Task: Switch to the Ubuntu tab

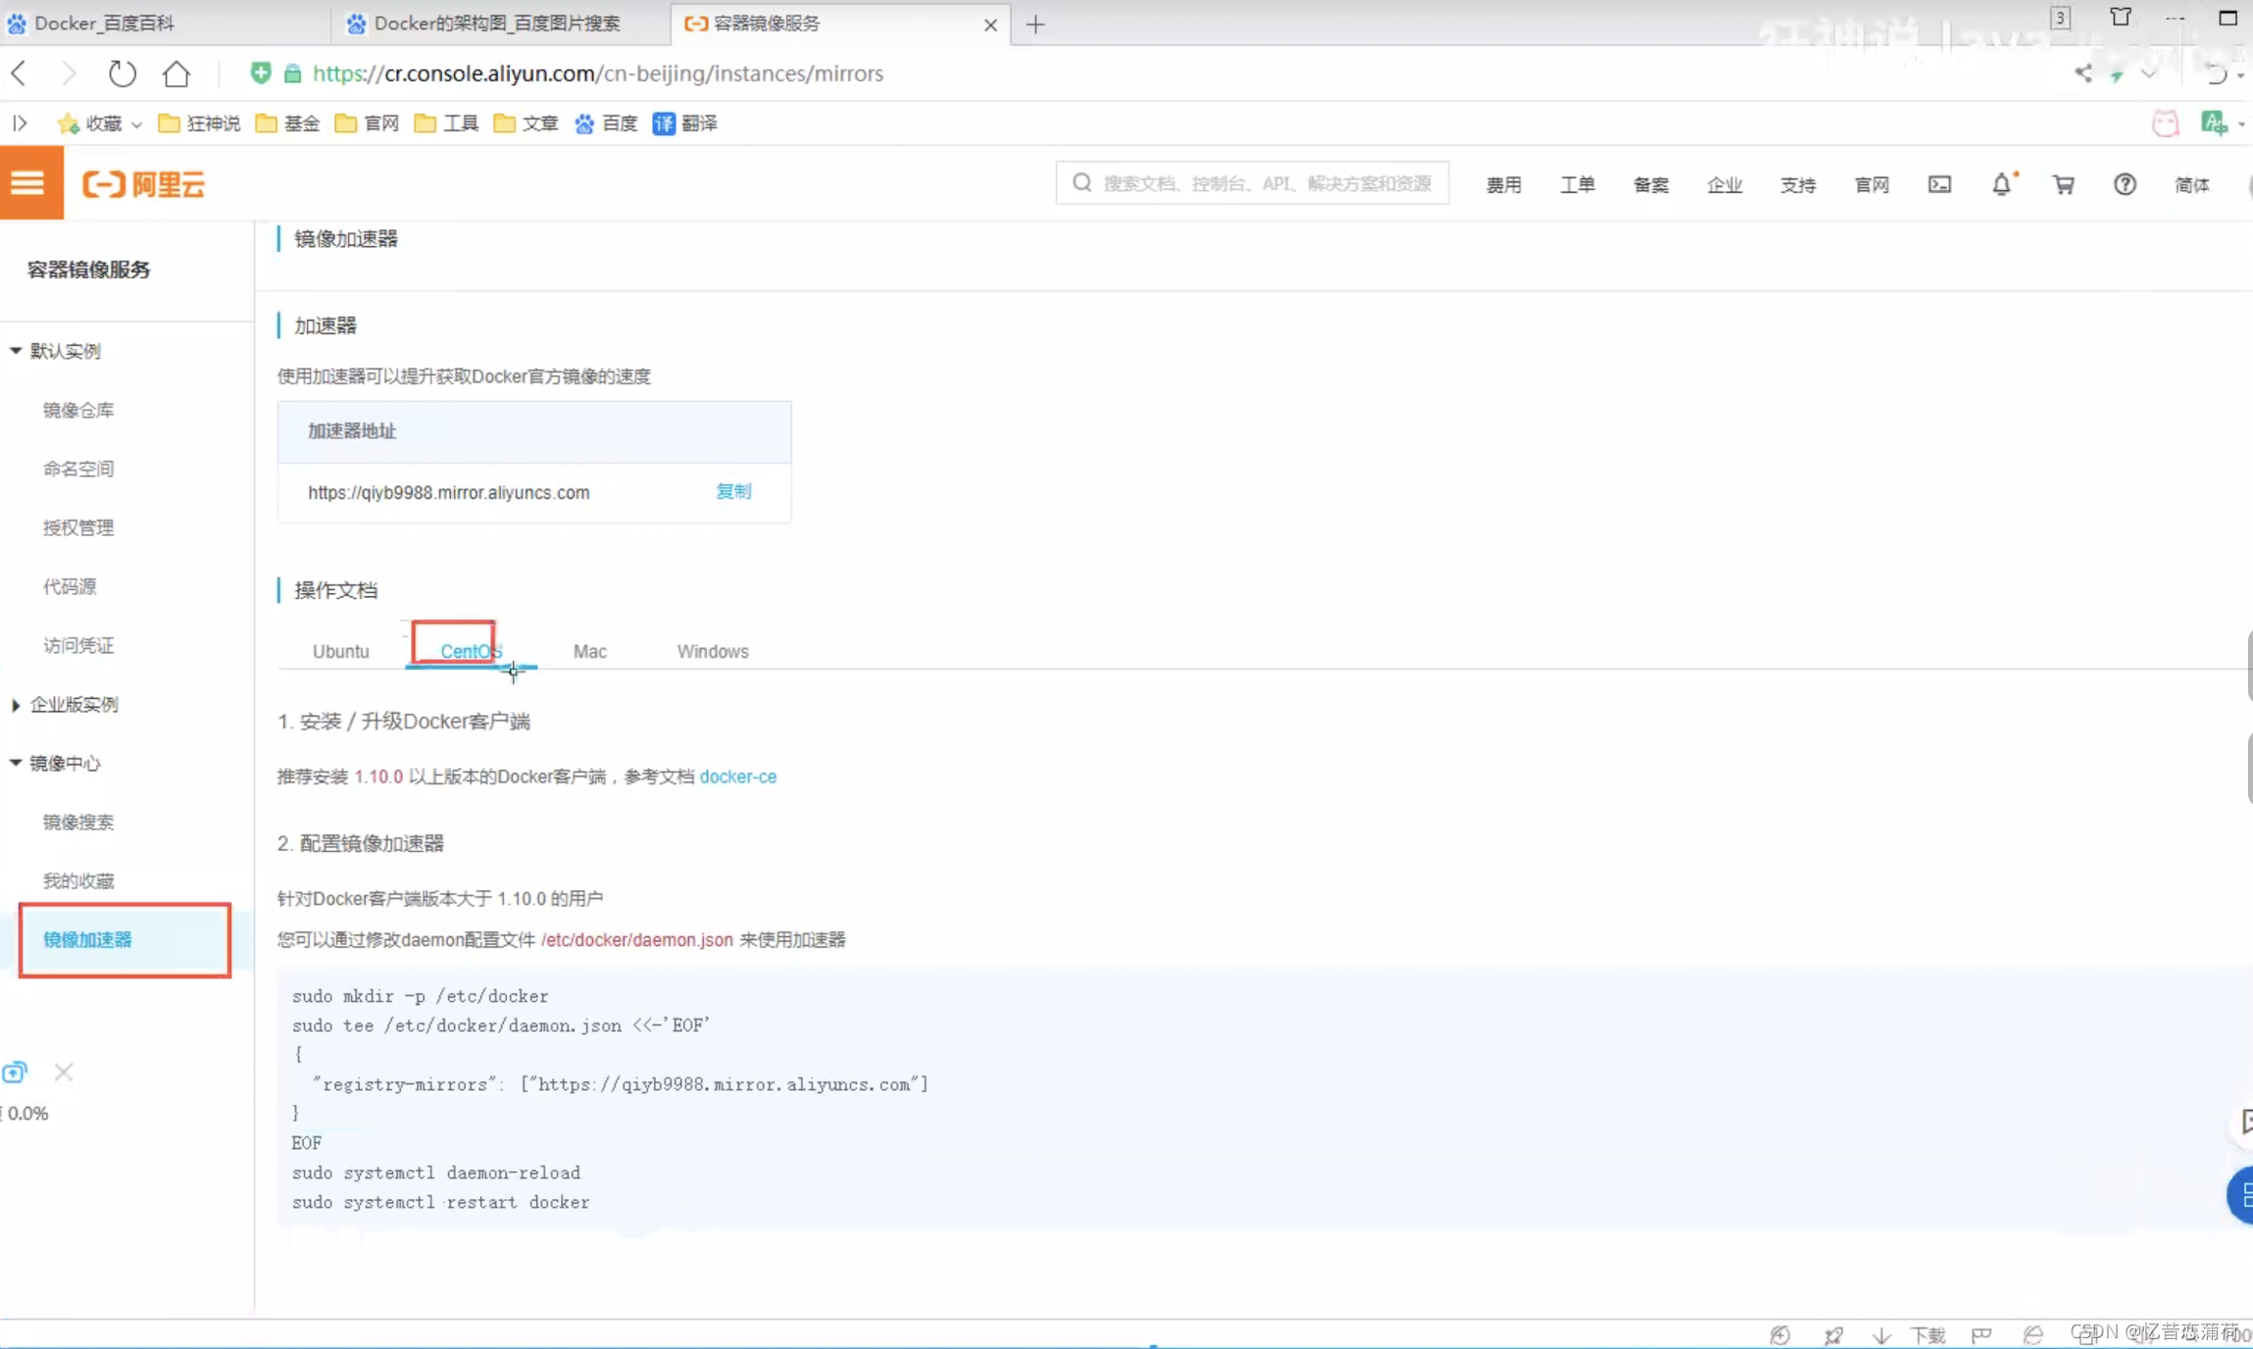Action: coord(340,651)
